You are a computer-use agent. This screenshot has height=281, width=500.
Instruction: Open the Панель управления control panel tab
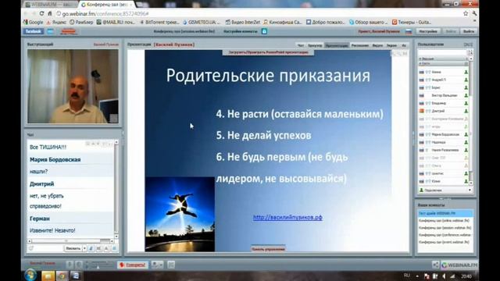tap(268, 249)
